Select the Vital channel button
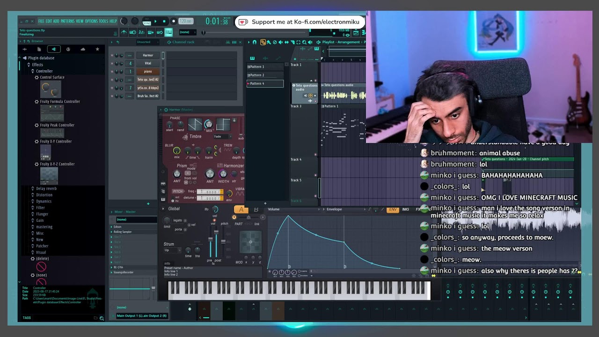The width and height of the screenshot is (599, 337). point(148,63)
